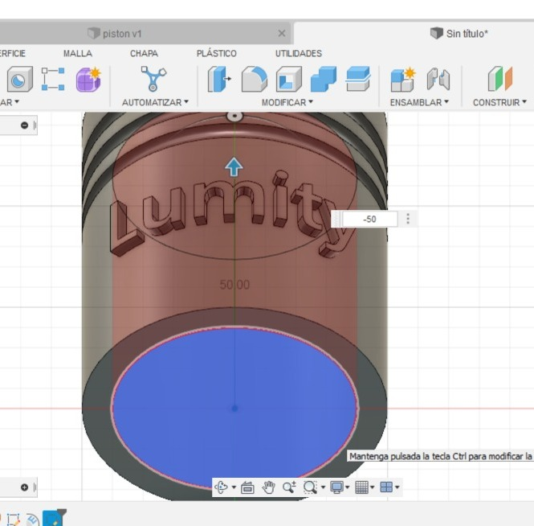Expand the Display Settings dropdown arrow

(x=348, y=487)
